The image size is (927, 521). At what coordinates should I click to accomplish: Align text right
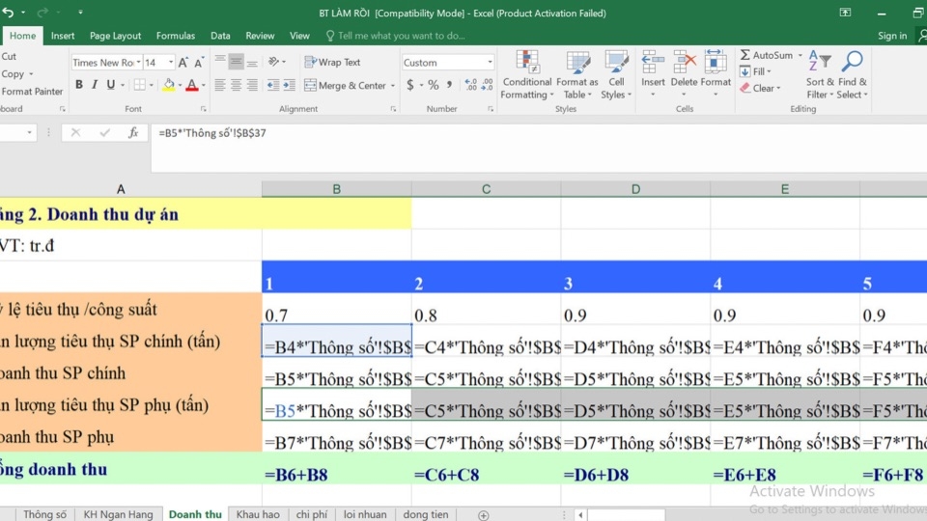click(252, 86)
